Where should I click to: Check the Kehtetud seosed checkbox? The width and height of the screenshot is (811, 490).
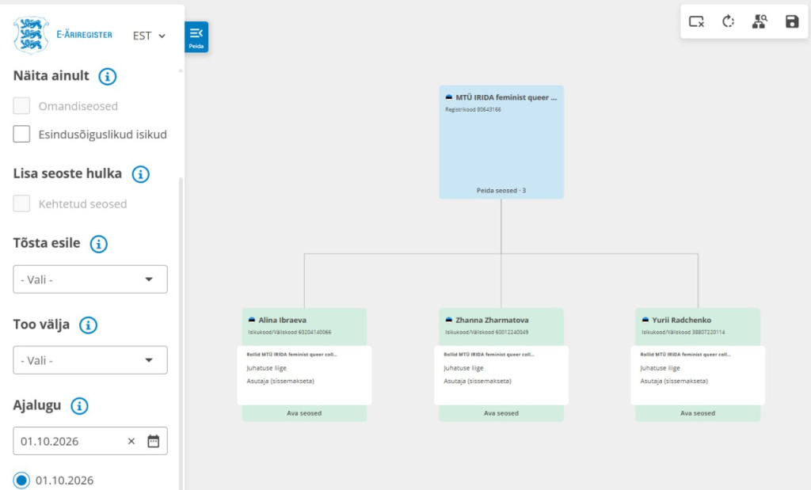[21, 203]
